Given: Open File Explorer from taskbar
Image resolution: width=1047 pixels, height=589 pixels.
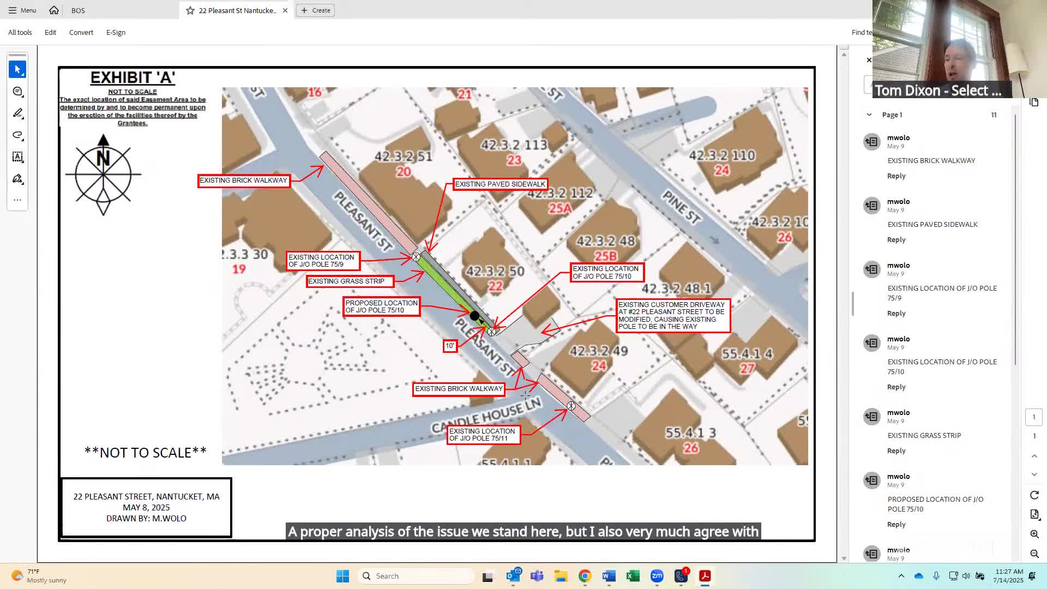Looking at the screenshot, I should click(561, 576).
